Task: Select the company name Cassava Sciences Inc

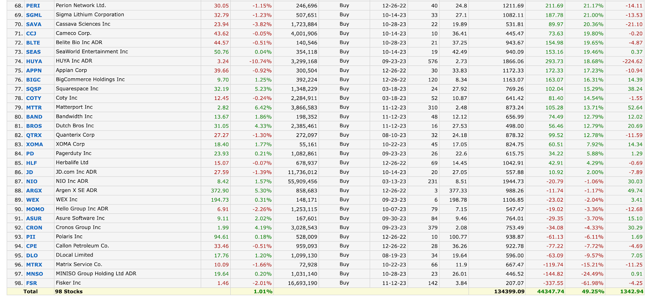Action: click(83, 24)
